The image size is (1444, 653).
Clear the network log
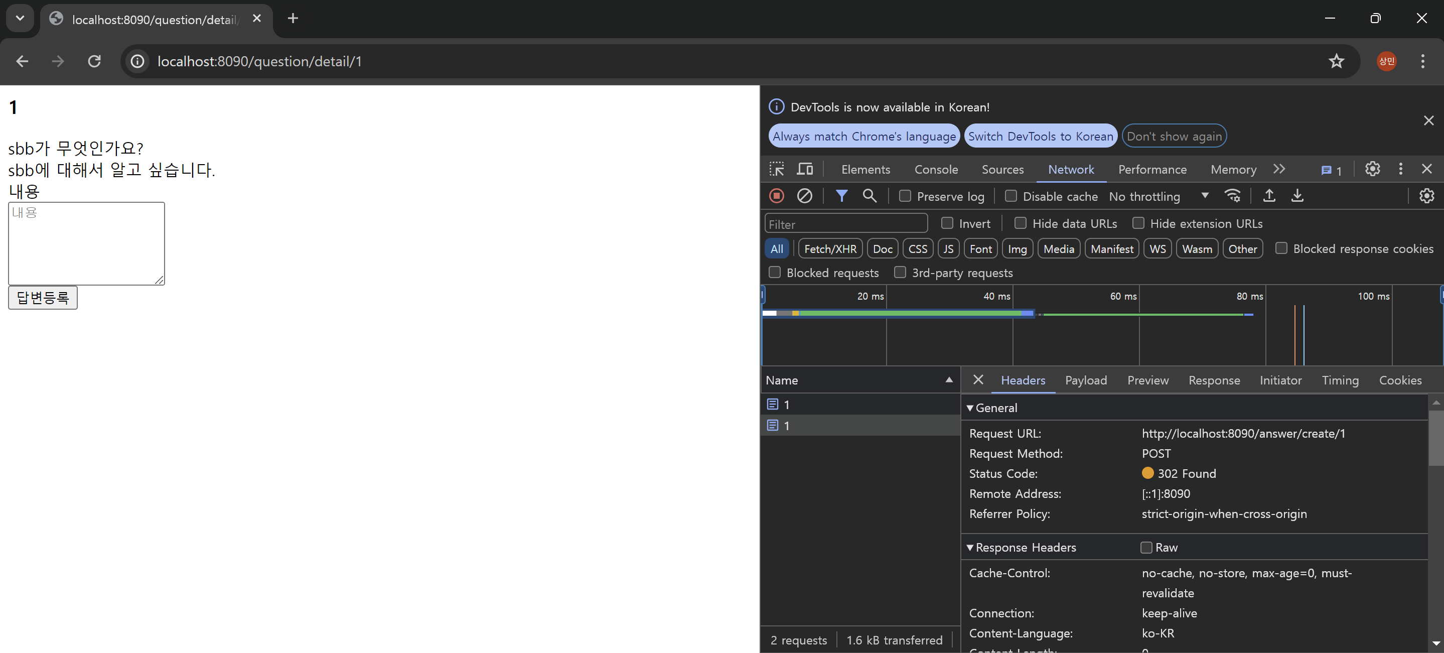[x=804, y=196]
